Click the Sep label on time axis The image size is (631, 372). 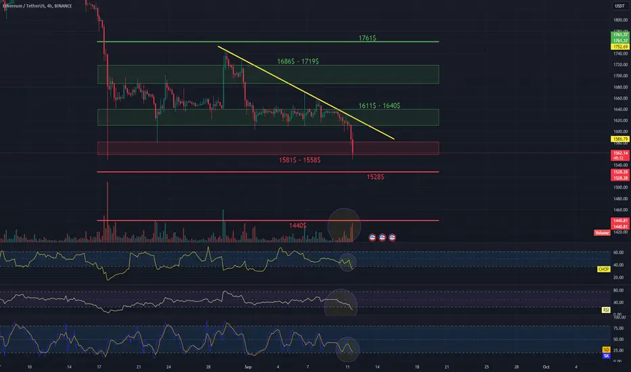[248, 367]
